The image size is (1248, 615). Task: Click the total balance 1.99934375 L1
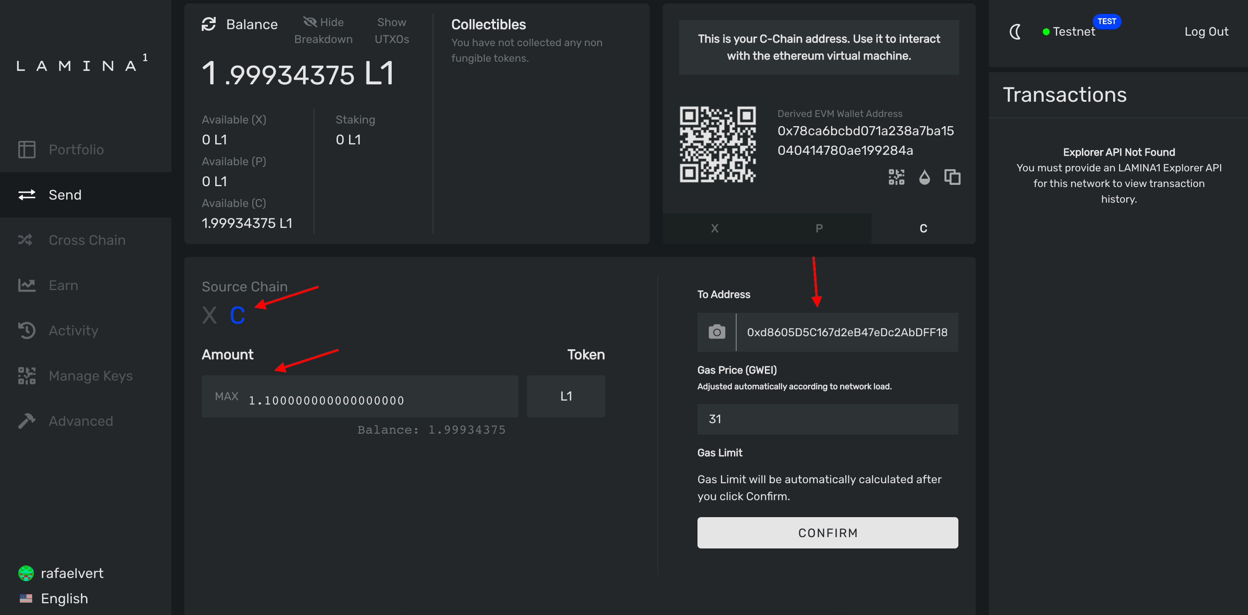(298, 74)
